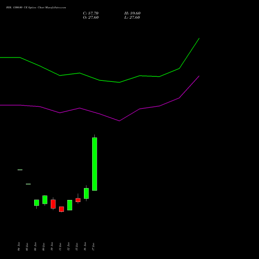Select the small red candle for 15 Jun
This screenshot has width=259, height=259.
78,200
